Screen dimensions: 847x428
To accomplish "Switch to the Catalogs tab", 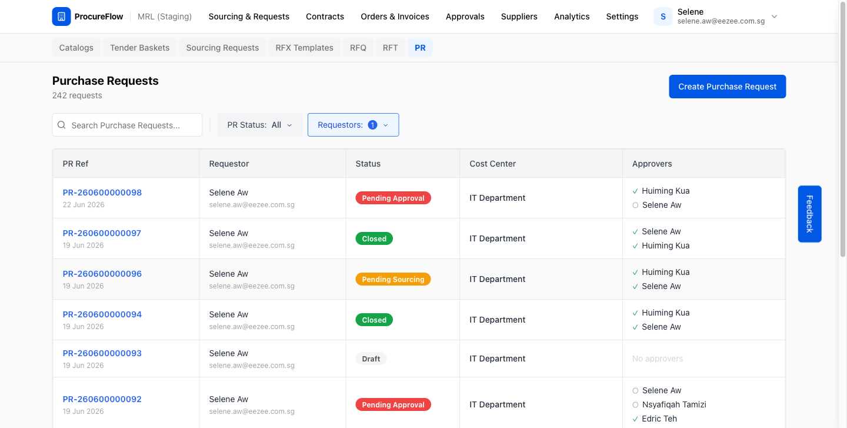I will 76,48.
